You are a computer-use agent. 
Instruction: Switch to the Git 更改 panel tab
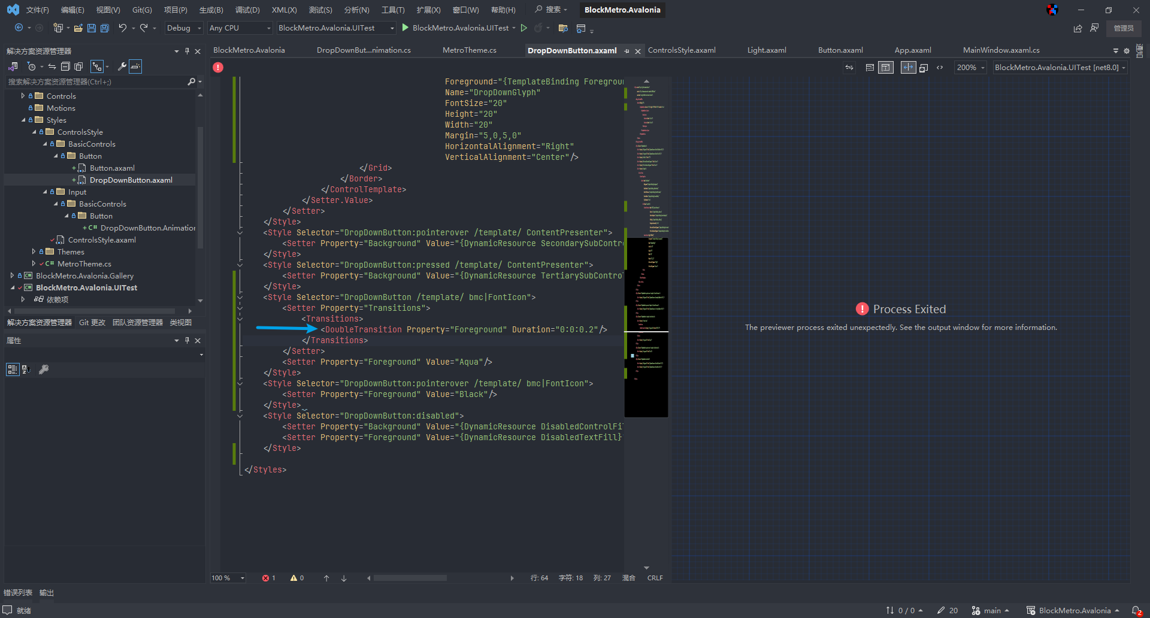92,322
